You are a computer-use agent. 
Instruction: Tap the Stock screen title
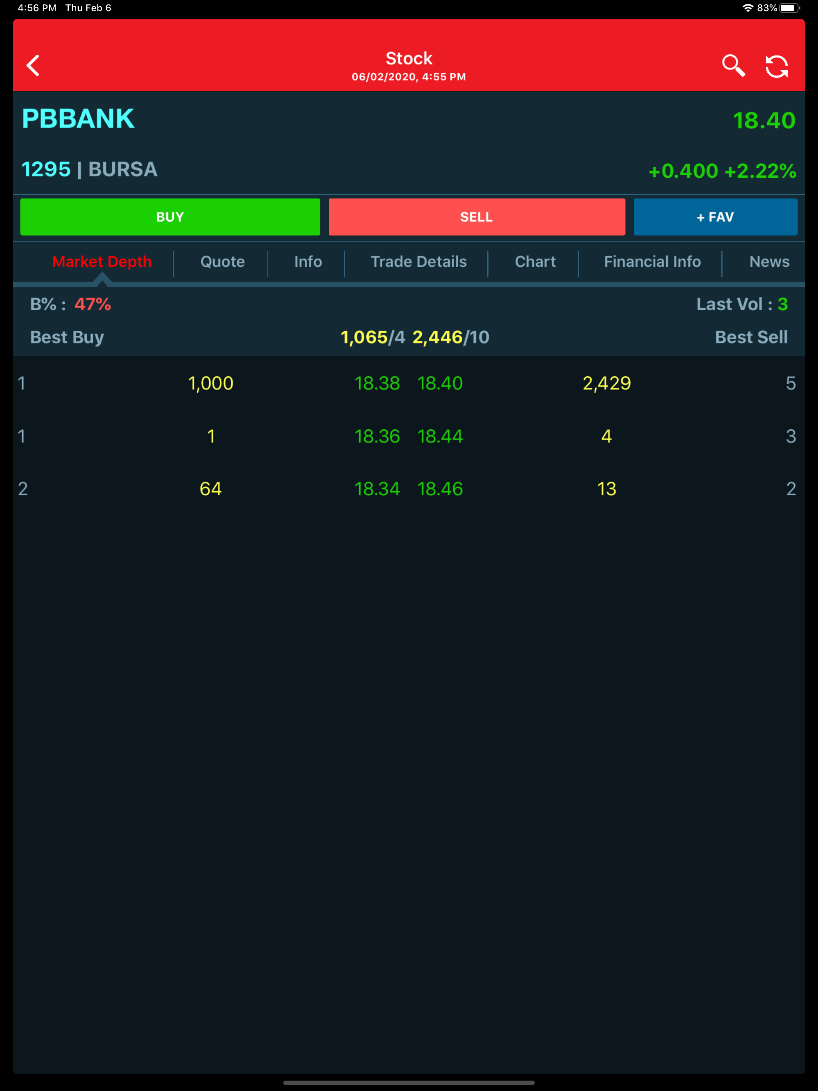pyautogui.click(x=409, y=59)
